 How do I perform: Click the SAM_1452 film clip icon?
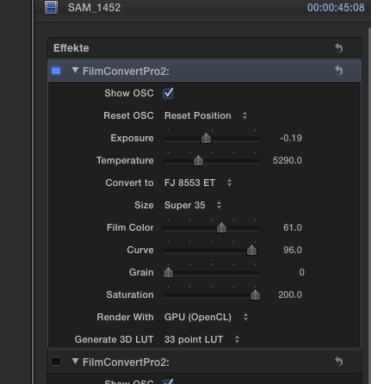(x=51, y=8)
